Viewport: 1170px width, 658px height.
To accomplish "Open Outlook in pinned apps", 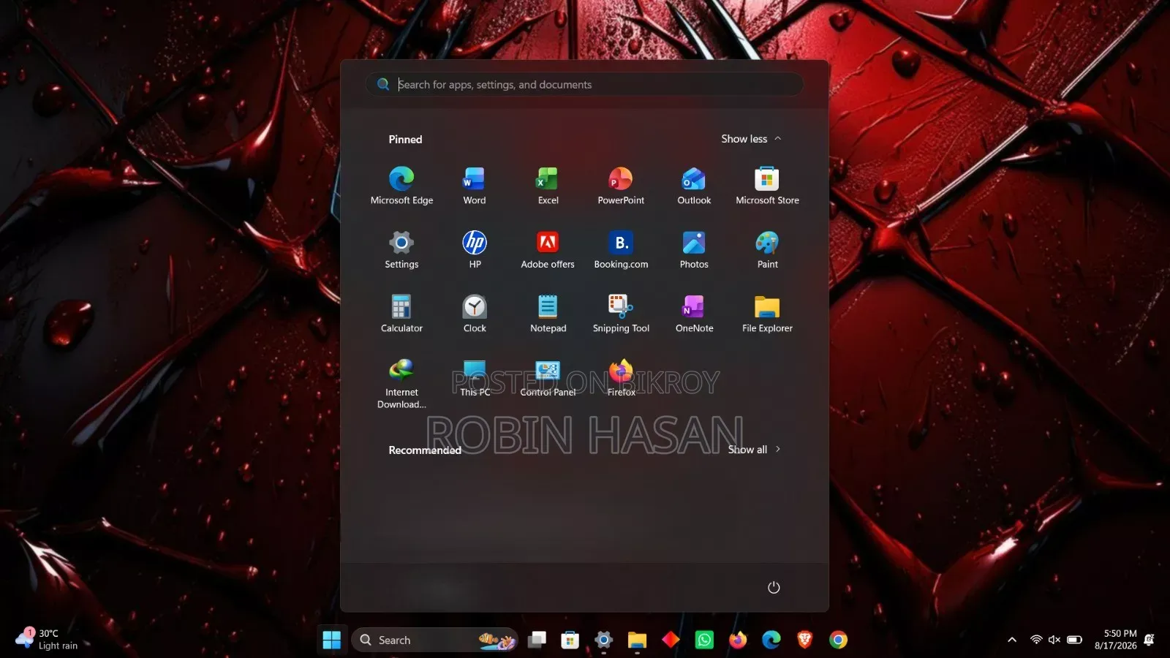I will click(x=694, y=185).
